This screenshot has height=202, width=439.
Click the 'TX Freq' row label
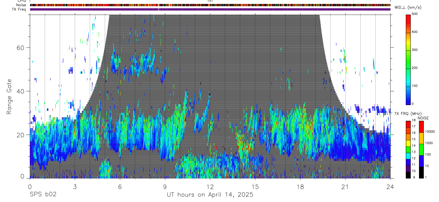click(x=19, y=9)
